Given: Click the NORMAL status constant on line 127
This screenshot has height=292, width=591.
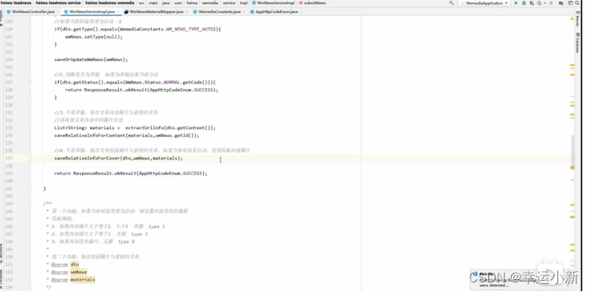Looking at the screenshot, I should pyautogui.click(x=172, y=82).
